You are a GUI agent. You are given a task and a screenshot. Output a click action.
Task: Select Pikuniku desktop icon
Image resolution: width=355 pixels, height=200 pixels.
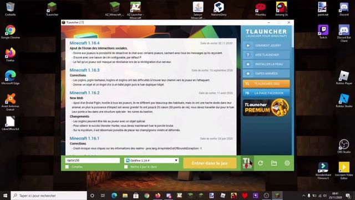260,9
